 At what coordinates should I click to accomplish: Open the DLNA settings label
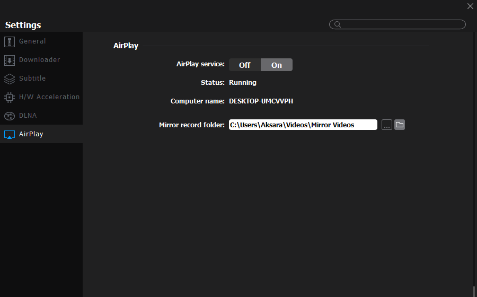(28, 116)
